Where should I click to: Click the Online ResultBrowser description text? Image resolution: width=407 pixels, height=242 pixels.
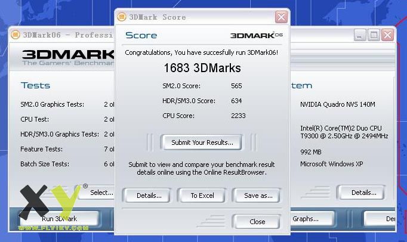click(x=202, y=168)
